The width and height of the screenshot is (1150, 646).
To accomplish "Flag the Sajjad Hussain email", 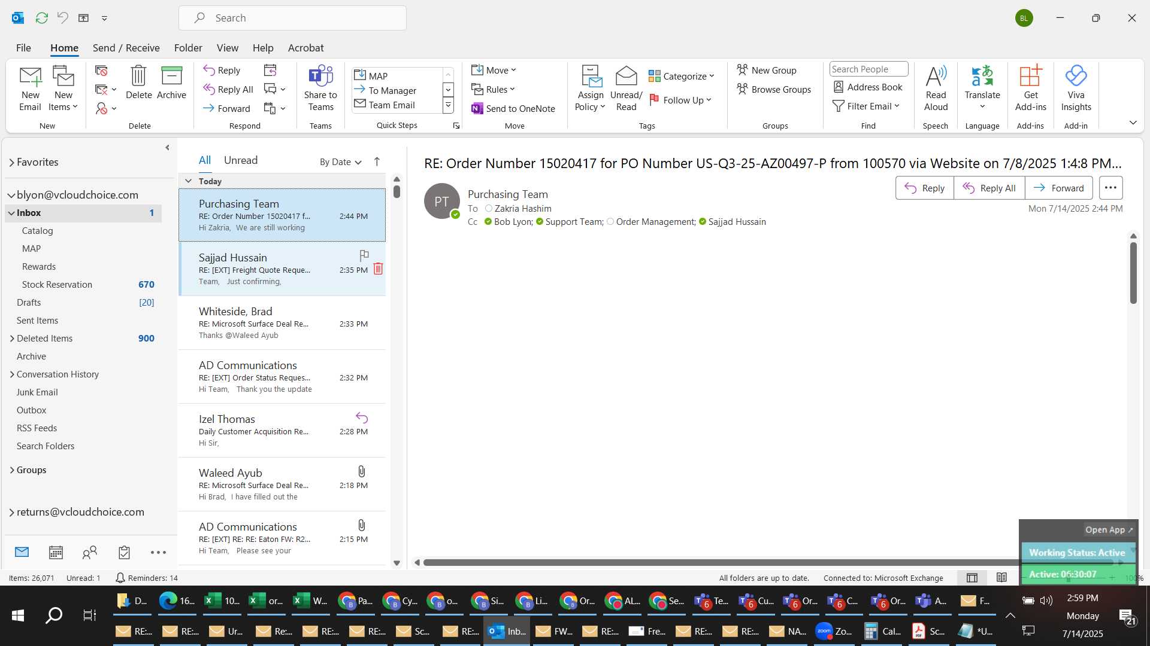I will point(364,255).
